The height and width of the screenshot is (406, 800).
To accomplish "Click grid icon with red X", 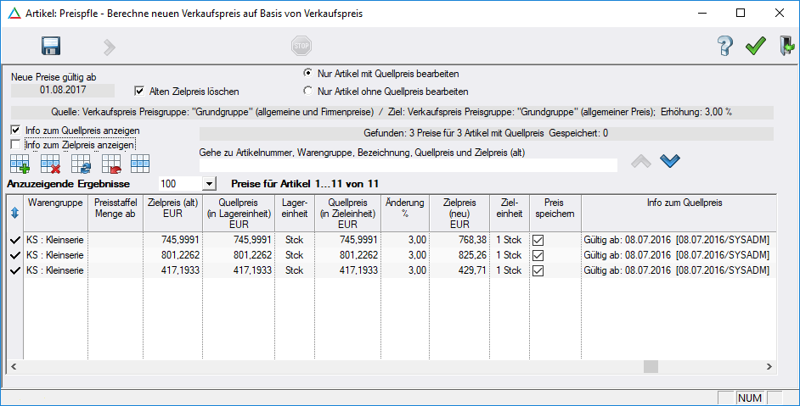I will 50,163.
